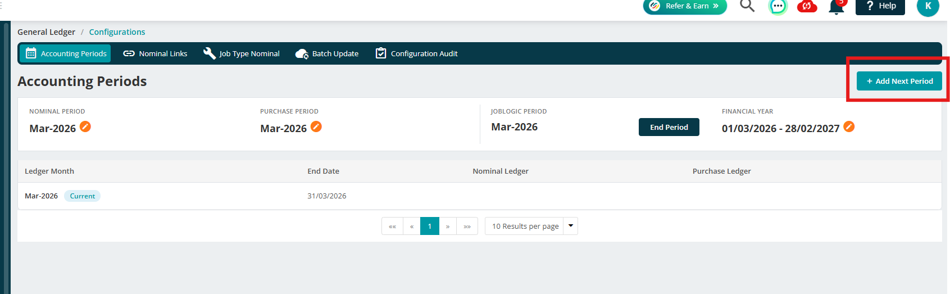This screenshot has height=294, width=950.
Task: Open the Nominal Links tab
Action: [156, 53]
